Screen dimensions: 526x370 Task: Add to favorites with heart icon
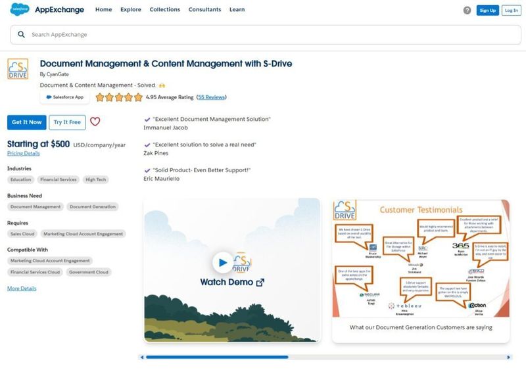[x=95, y=122]
